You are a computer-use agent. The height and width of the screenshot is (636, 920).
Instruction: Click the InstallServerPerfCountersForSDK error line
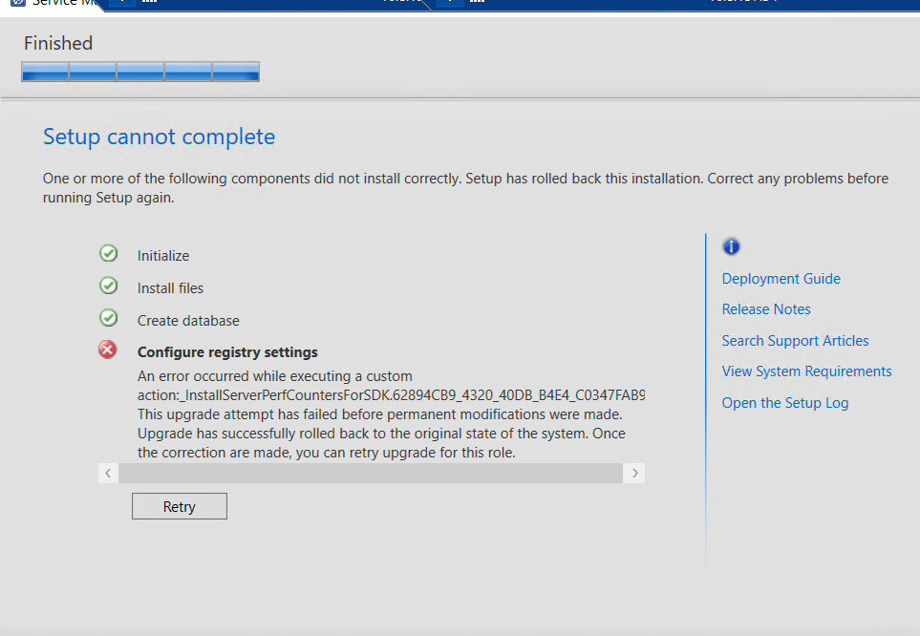[392, 394]
